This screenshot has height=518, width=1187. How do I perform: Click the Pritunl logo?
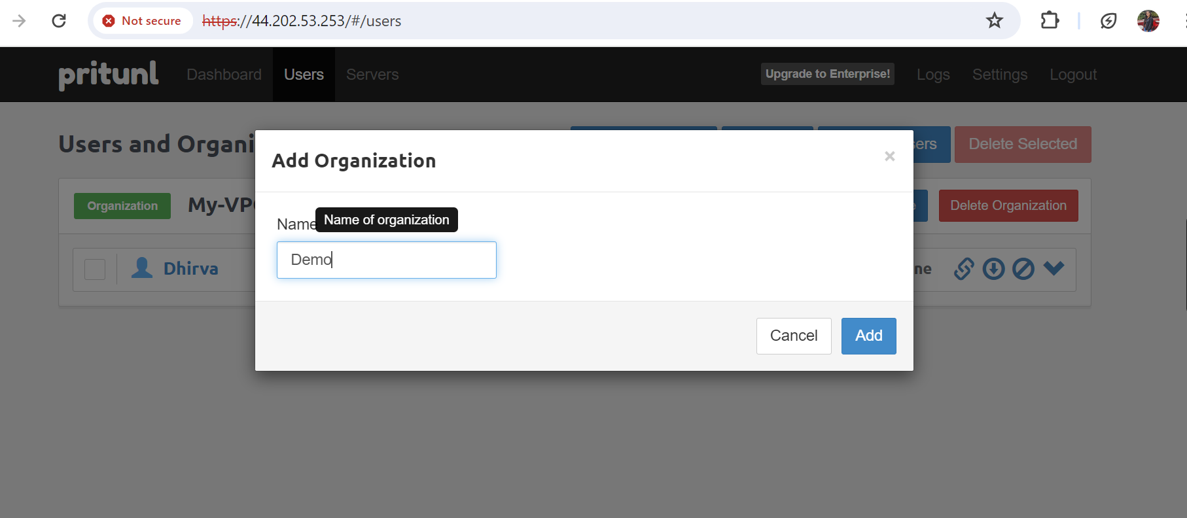pyautogui.click(x=108, y=75)
